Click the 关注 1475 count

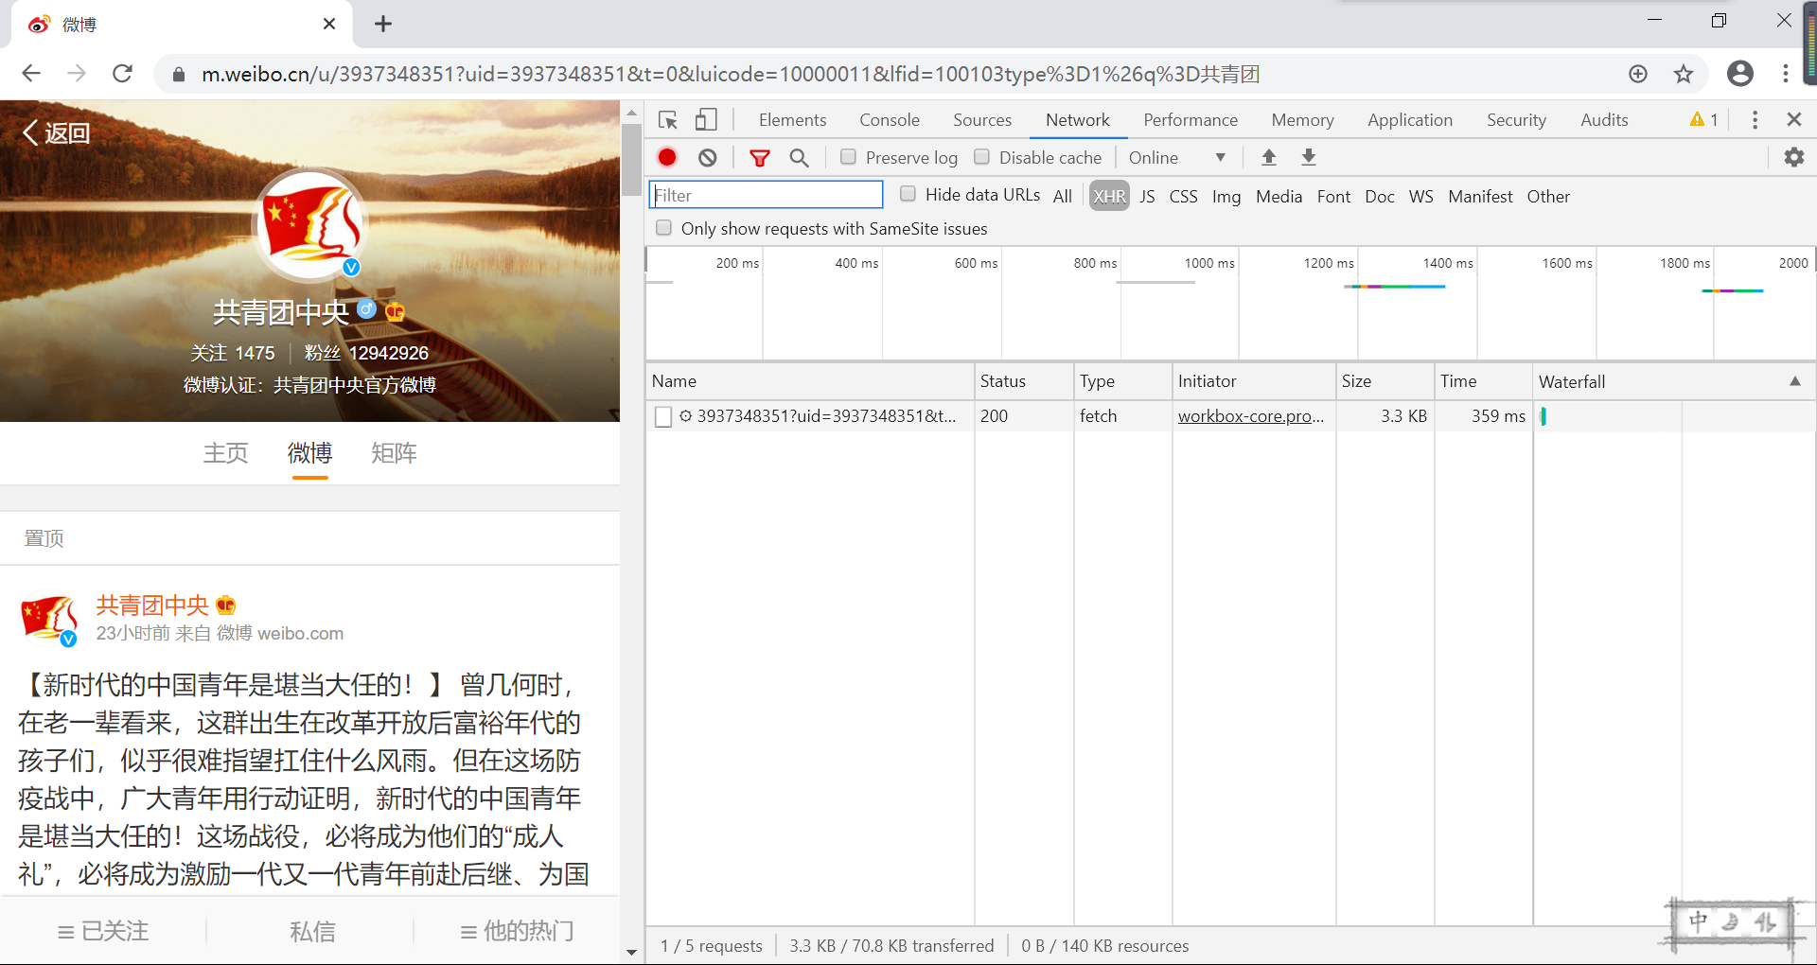(x=233, y=353)
